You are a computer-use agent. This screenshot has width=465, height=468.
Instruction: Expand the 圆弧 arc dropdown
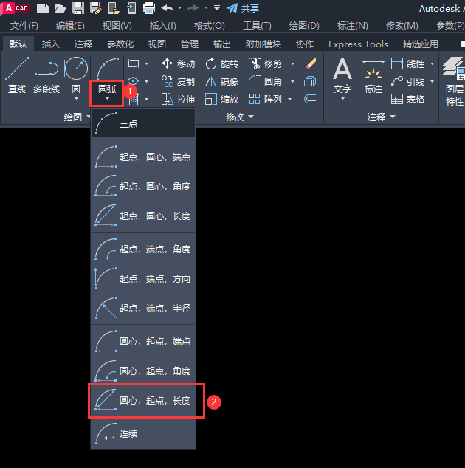pyautogui.click(x=107, y=93)
